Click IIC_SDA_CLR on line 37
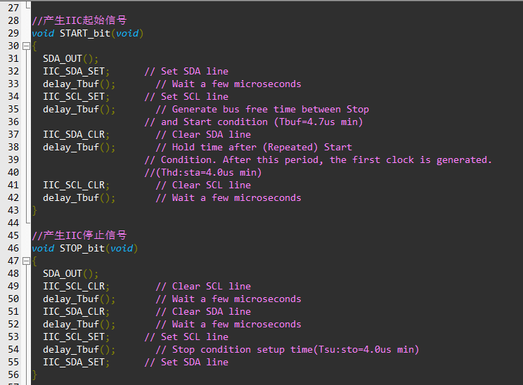The width and height of the screenshot is (523, 385). 74,135
